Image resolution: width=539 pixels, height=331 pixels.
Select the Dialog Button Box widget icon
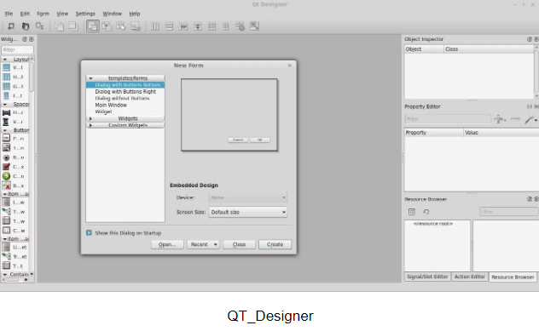(6, 185)
